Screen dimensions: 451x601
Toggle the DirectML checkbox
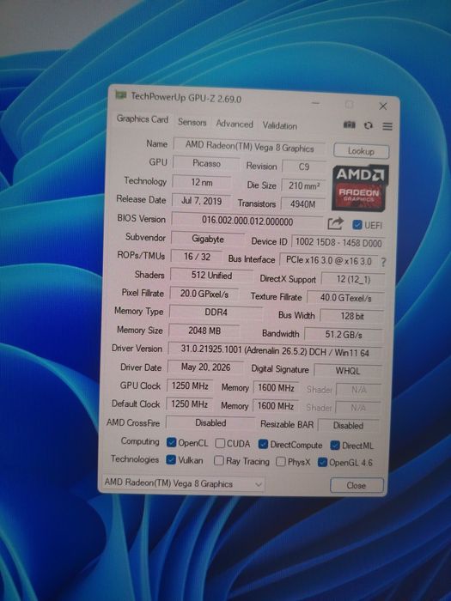pos(335,445)
